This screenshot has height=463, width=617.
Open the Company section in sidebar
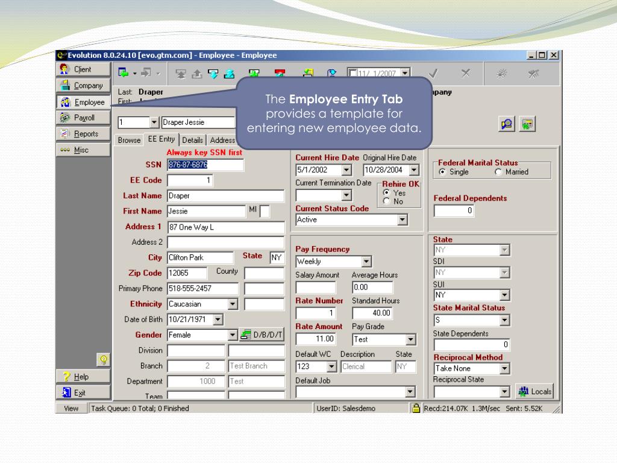click(83, 86)
